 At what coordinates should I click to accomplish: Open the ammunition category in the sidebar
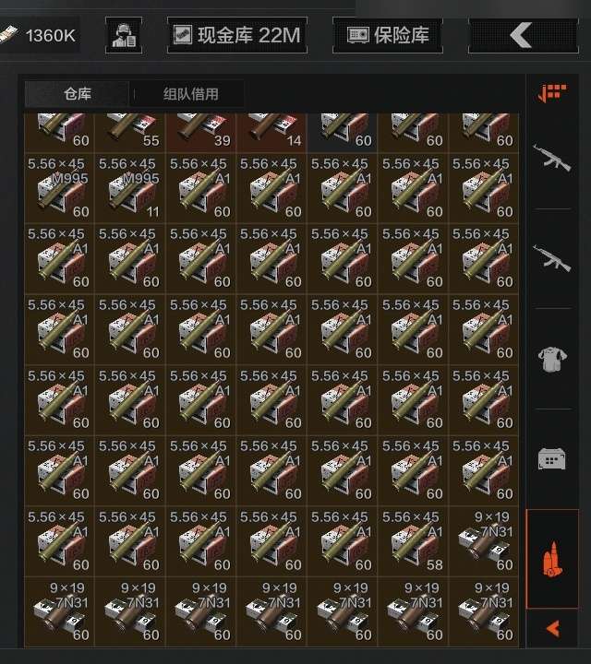coord(552,559)
